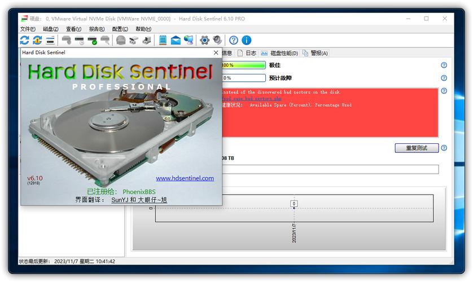Click the disk panel list toolbar icon

coord(50,40)
